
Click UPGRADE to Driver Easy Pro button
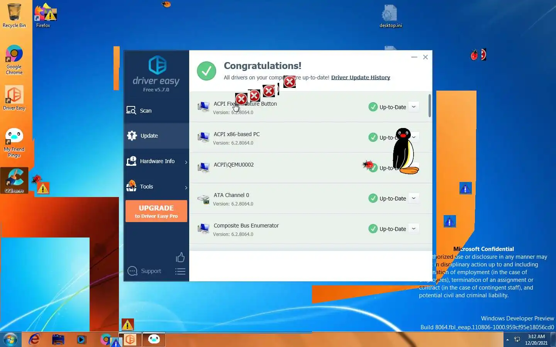point(156,211)
